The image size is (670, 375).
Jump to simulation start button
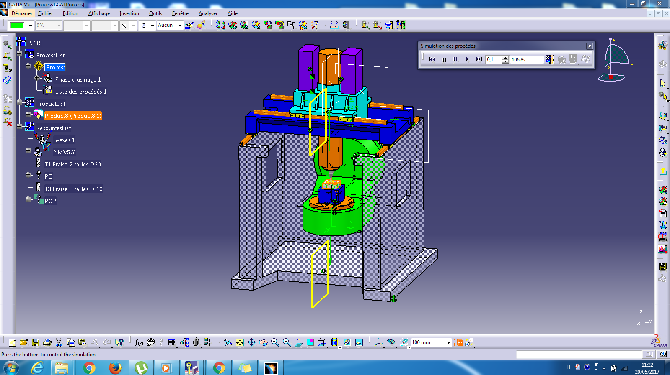[432, 59]
